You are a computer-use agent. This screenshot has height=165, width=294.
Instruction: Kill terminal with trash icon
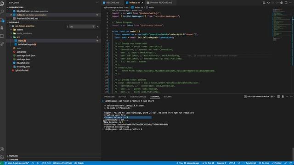pyautogui.click(x=283, y=97)
